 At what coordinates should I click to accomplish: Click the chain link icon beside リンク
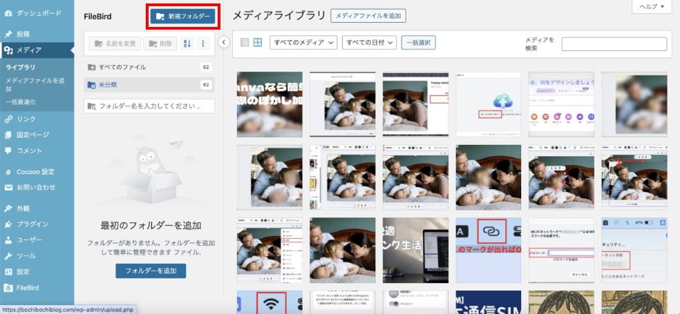click(8, 119)
